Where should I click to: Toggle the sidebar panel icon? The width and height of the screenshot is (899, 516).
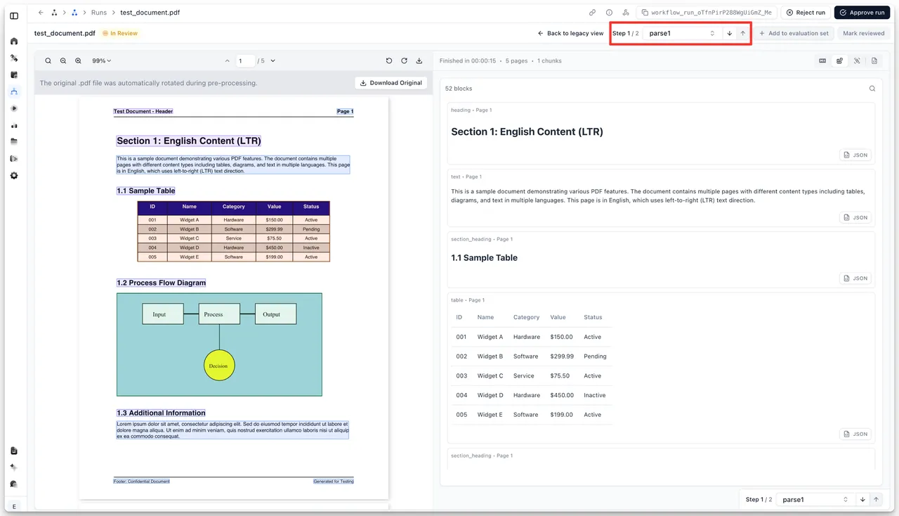[14, 15]
